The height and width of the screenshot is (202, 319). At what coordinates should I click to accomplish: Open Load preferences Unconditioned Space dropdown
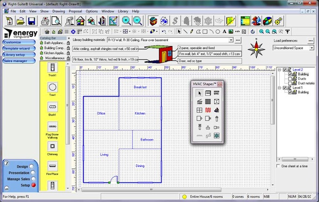(312, 48)
